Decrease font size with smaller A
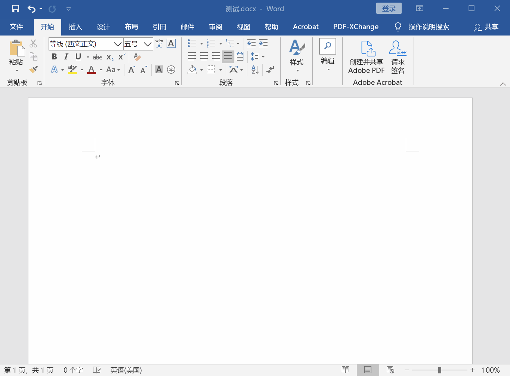Image resolution: width=510 pixels, height=376 pixels. pos(143,70)
